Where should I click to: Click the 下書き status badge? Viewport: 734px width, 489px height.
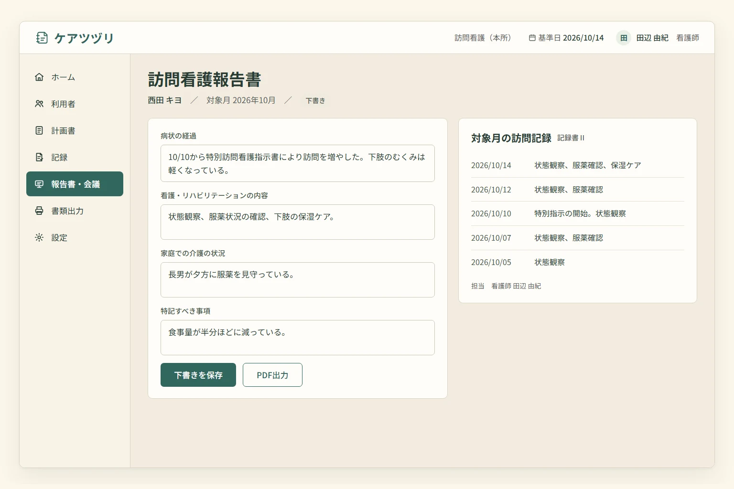(x=315, y=100)
